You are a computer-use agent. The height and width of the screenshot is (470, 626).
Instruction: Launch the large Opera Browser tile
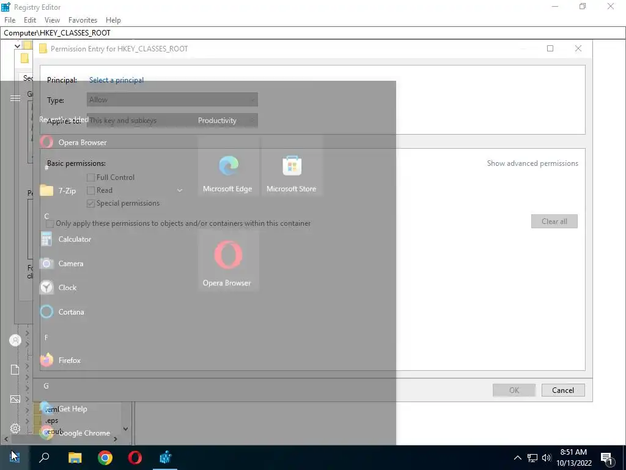tap(228, 261)
